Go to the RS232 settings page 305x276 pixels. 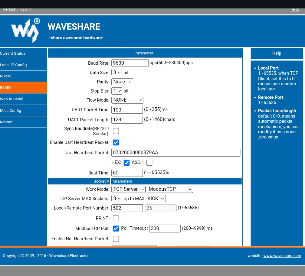[6, 76]
